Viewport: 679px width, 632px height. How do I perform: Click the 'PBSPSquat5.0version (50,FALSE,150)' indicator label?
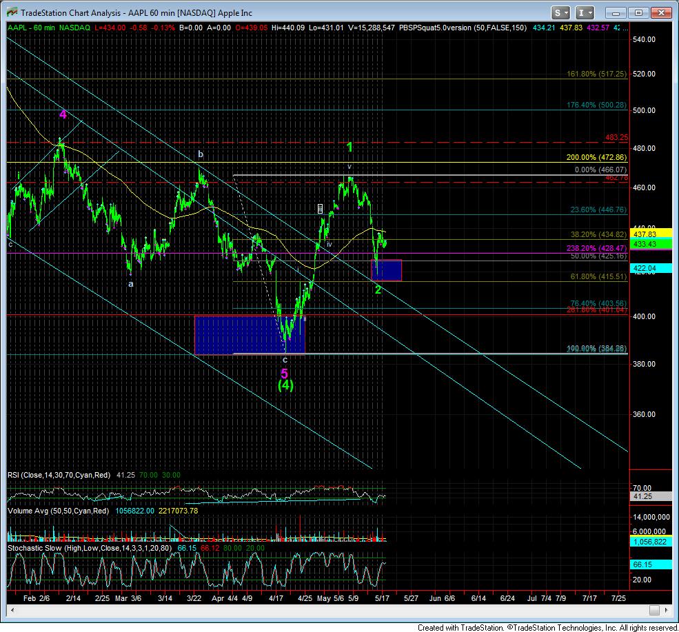point(463,28)
